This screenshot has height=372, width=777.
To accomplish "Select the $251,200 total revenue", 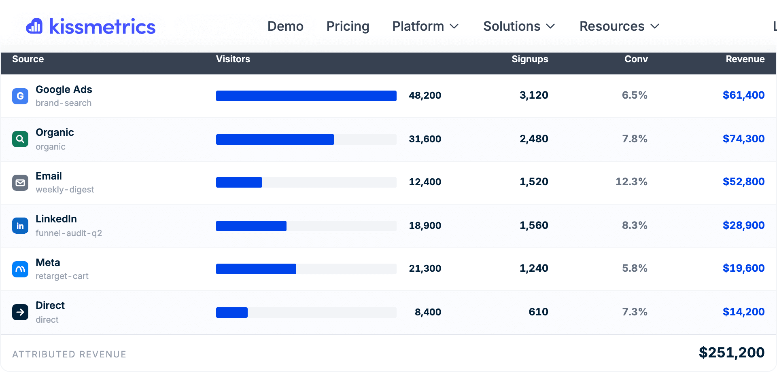I will (x=732, y=353).
